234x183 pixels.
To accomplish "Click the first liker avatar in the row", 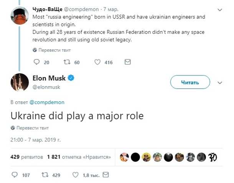I will pos(124,157).
